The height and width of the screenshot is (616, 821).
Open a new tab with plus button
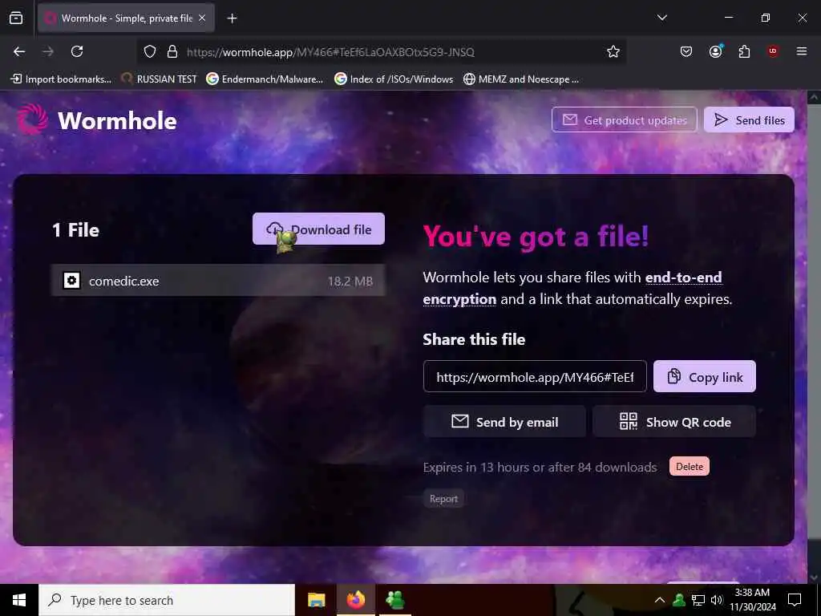pyautogui.click(x=232, y=18)
